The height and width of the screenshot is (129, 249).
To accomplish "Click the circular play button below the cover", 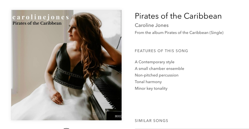I will tap(66, 128).
